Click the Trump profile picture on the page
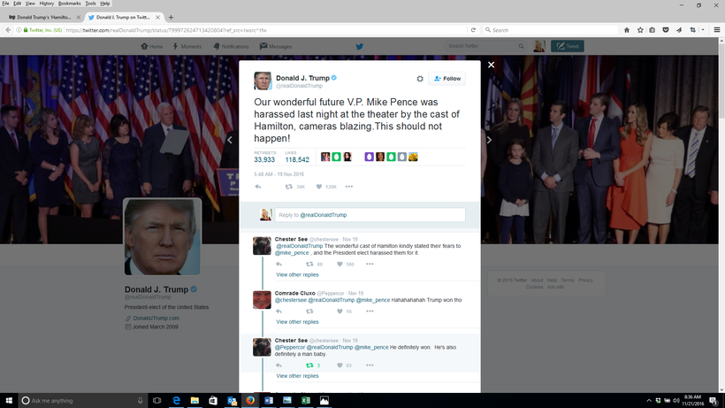The image size is (725, 408). [x=163, y=237]
